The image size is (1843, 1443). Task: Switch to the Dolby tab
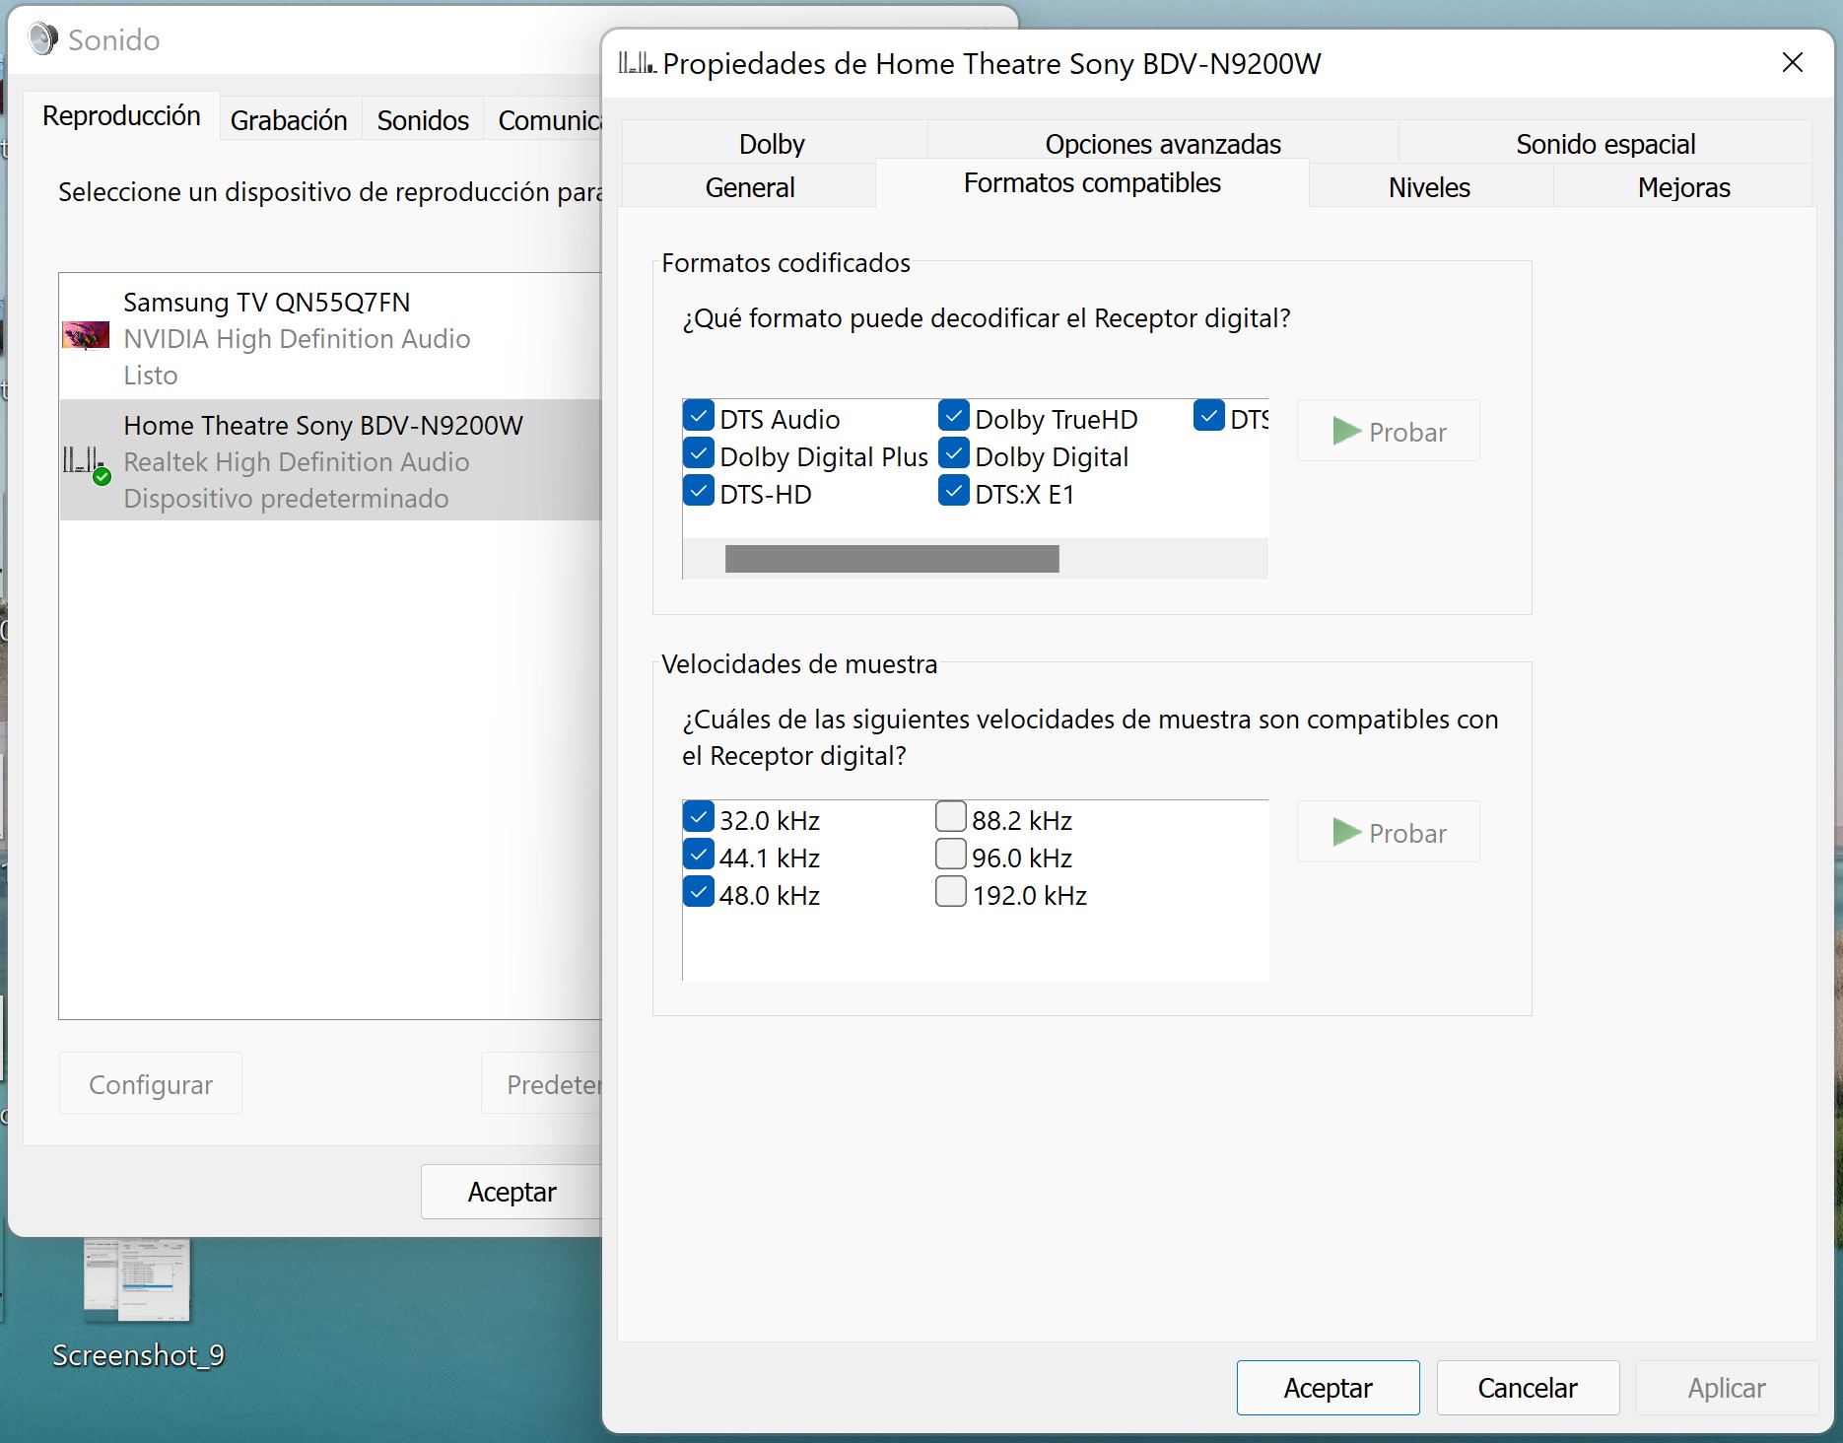coord(773,143)
